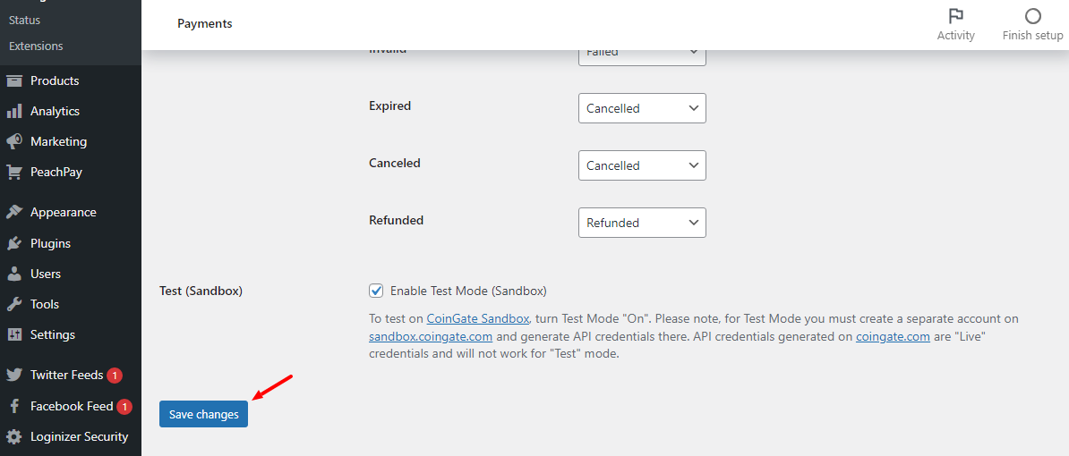Open the Canceled status dropdown

pyautogui.click(x=642, y=165)
